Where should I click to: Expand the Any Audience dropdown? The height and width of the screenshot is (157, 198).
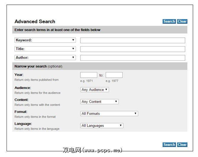click(95, 90)
